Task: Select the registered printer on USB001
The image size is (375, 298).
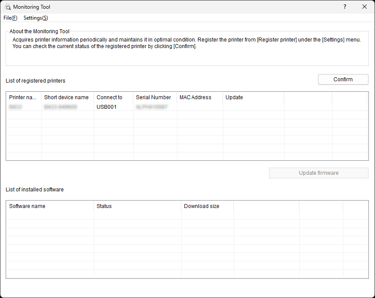Action: (x=107, y=107)
